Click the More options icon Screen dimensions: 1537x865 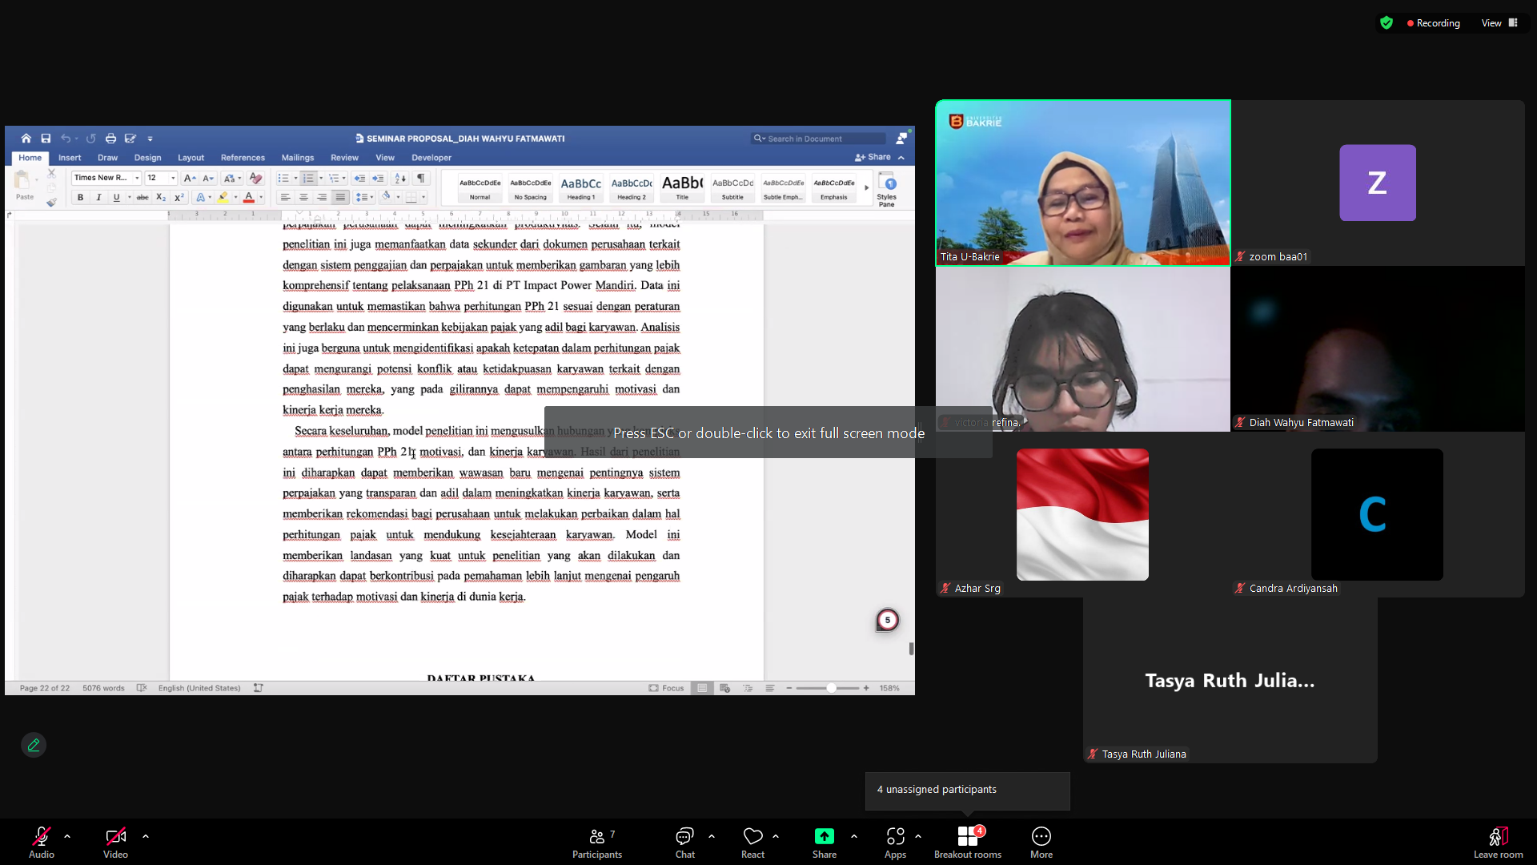1041,836
